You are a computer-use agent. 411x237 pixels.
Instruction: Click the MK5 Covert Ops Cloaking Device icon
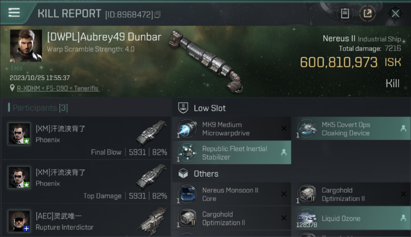click(307, 129)
